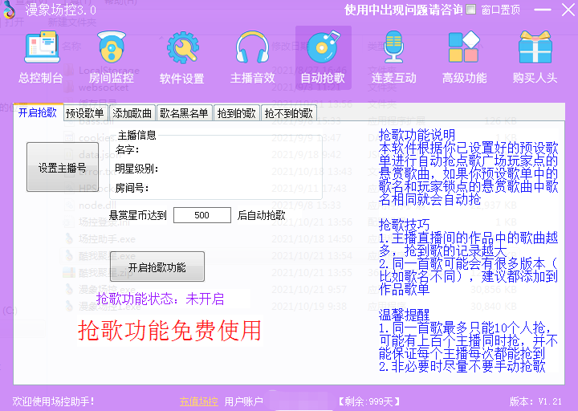Click the 名字: label in 主播信息
The height and width of the screenshot is (411, 578).
[x=127, y=149]
